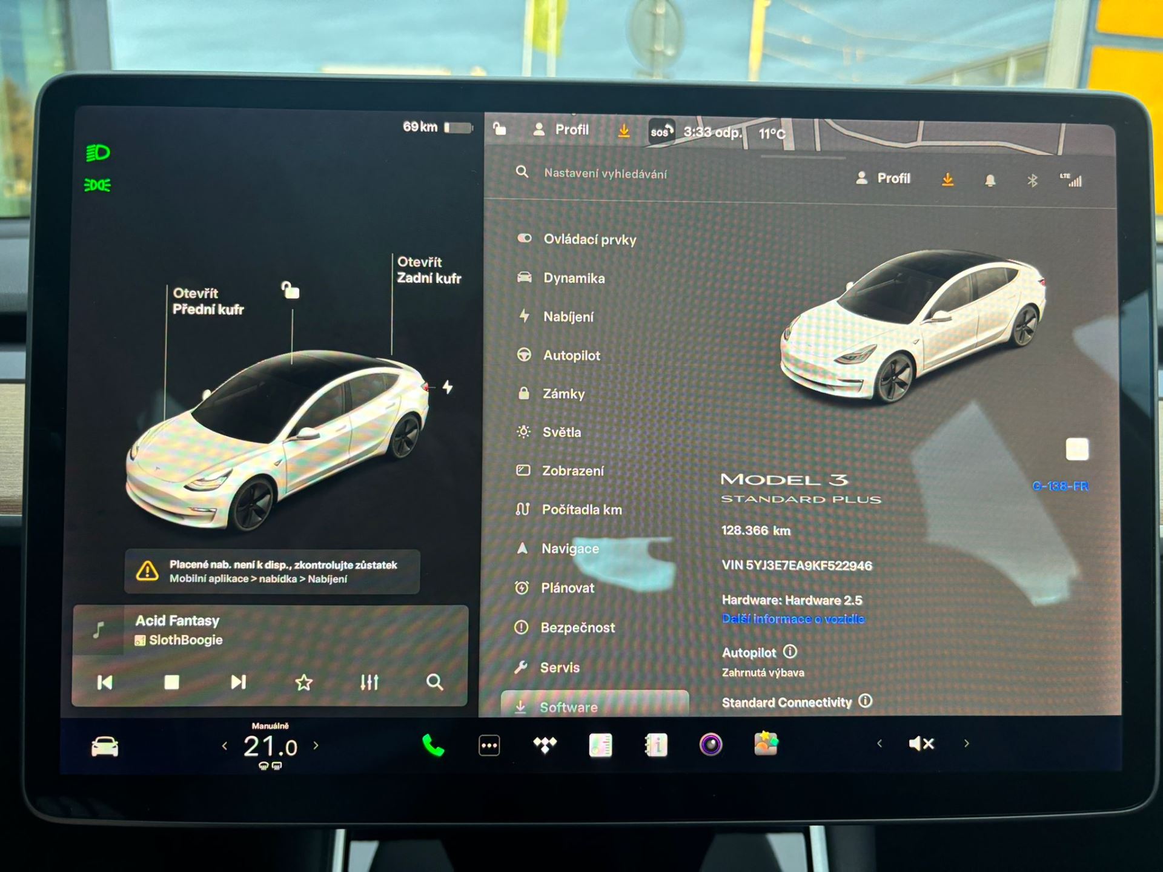Viewport: 1163px width, 872px height.
Task: Tap the Acid Fantasy track title
Action: point(177,621)
